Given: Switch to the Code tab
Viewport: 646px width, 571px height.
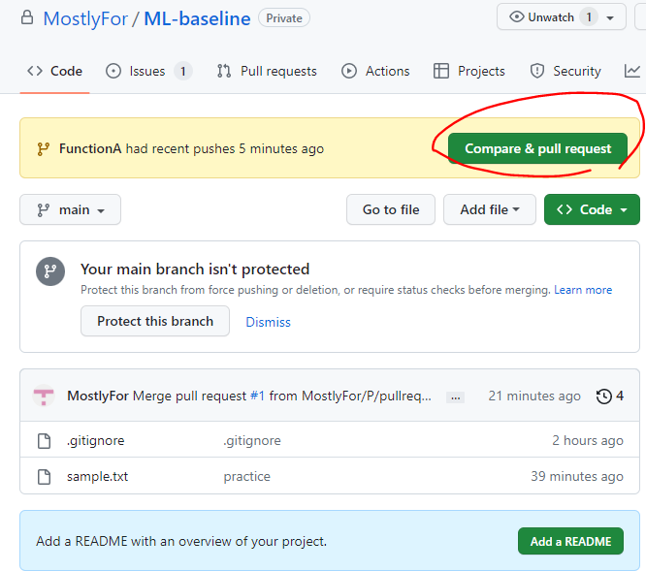Looking at the screenshot, I should [x=54, y=71].
